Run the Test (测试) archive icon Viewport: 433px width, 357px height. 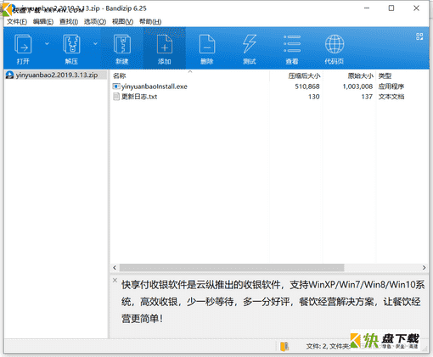[x=250, y=48]
